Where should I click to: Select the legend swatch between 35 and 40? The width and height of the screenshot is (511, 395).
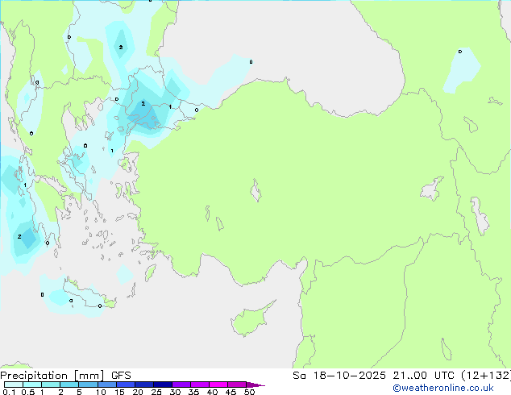pos(199,385)
